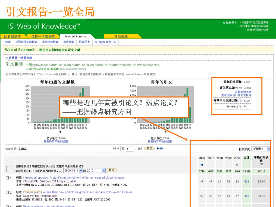Screen dimensions: 276x207
Task: Open the 排序方式 sort dropdown
Action: click(x=261, y=149)
